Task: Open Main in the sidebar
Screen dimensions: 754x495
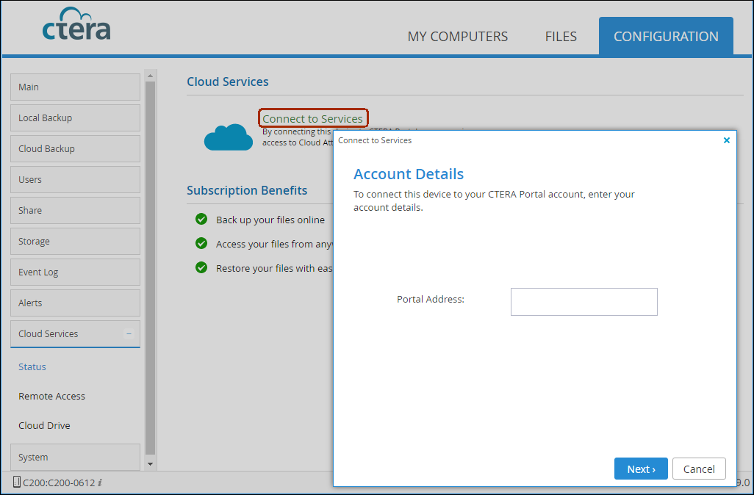Action: click(76, 87)
